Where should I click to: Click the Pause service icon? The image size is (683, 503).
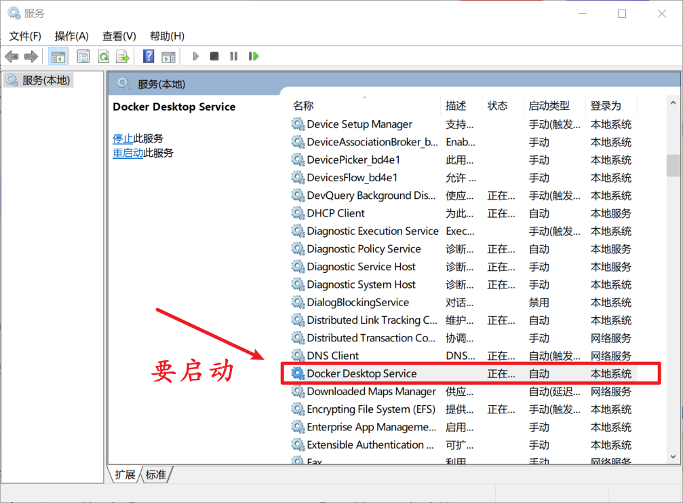(x=234, y=56)
